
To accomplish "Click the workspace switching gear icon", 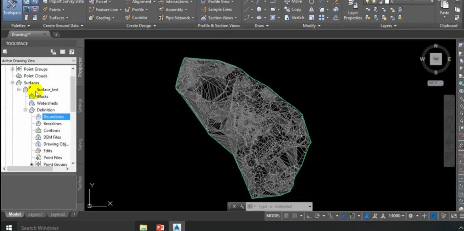I will pyautogui.click(x=410, y=216).
